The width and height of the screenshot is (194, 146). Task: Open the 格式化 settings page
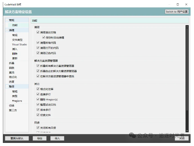13,77
